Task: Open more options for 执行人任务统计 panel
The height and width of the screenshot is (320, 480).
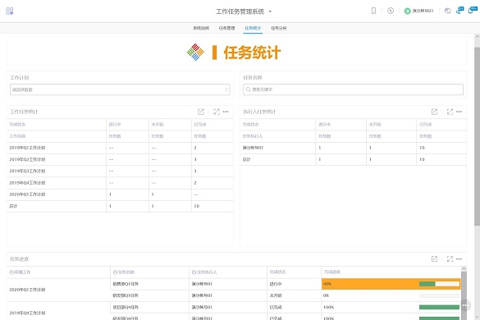Action: (x=459, y=112)
